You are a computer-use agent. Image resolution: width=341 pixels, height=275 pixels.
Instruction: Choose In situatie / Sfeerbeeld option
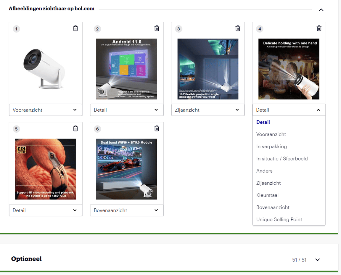coord(282,158)
